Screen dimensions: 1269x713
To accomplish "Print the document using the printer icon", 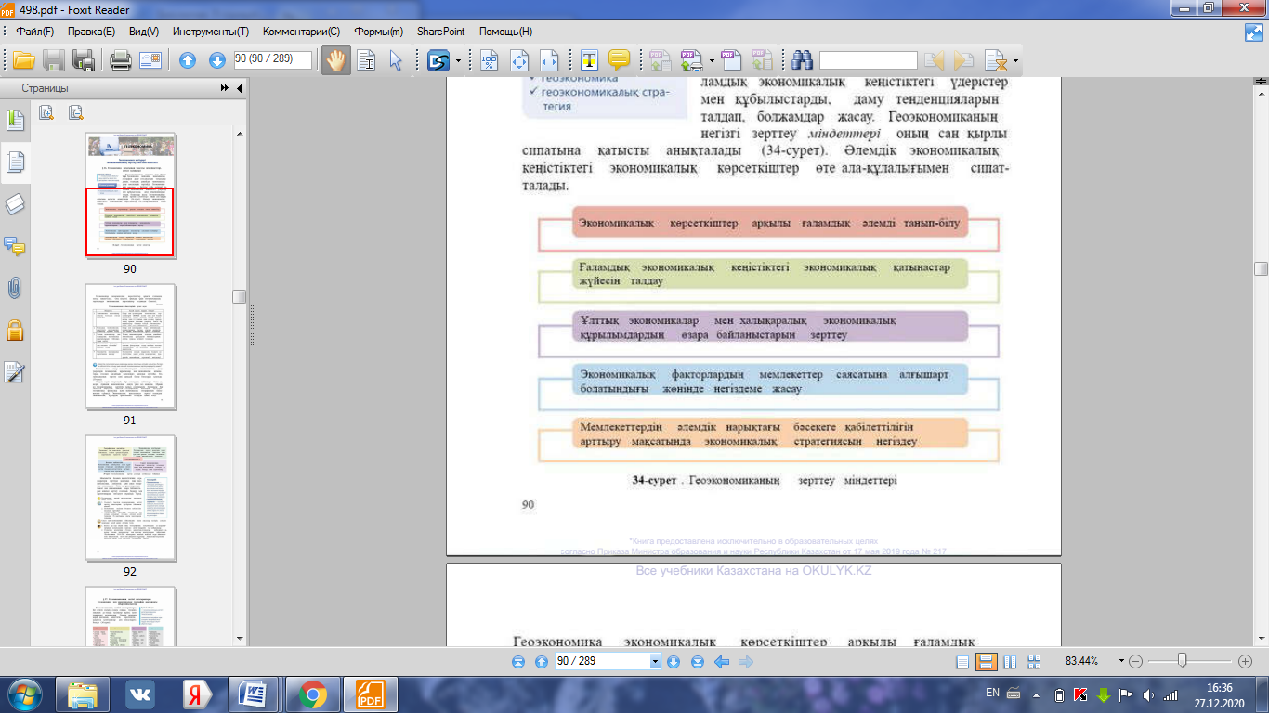I will (x=120, y=60).
